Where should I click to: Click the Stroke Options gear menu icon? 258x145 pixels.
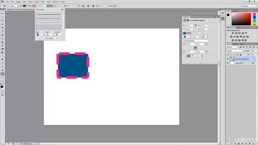tap(62, 10)
